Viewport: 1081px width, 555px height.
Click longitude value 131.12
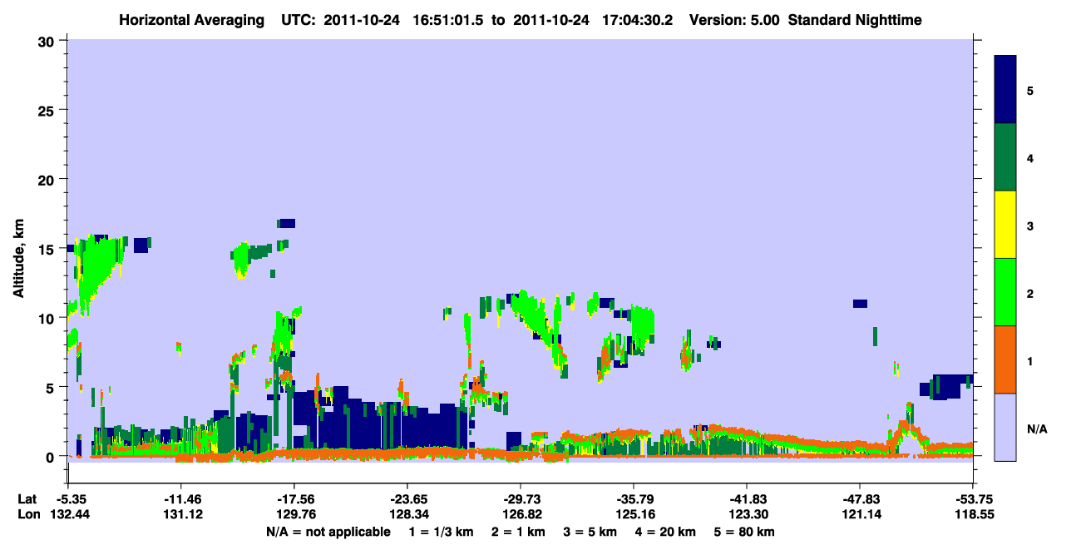[x=181, y=514]
